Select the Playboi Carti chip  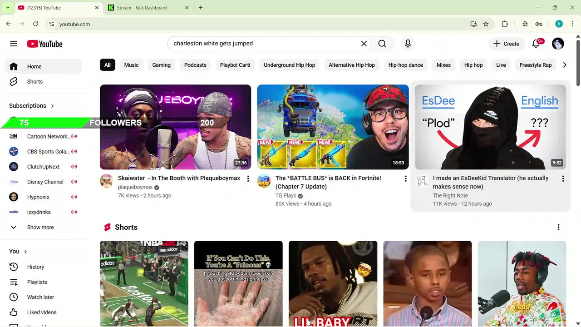pos(235,65)
